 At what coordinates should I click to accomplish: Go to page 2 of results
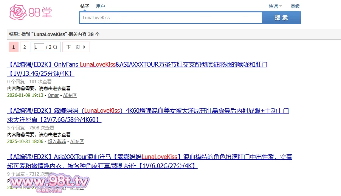(24, 47)
